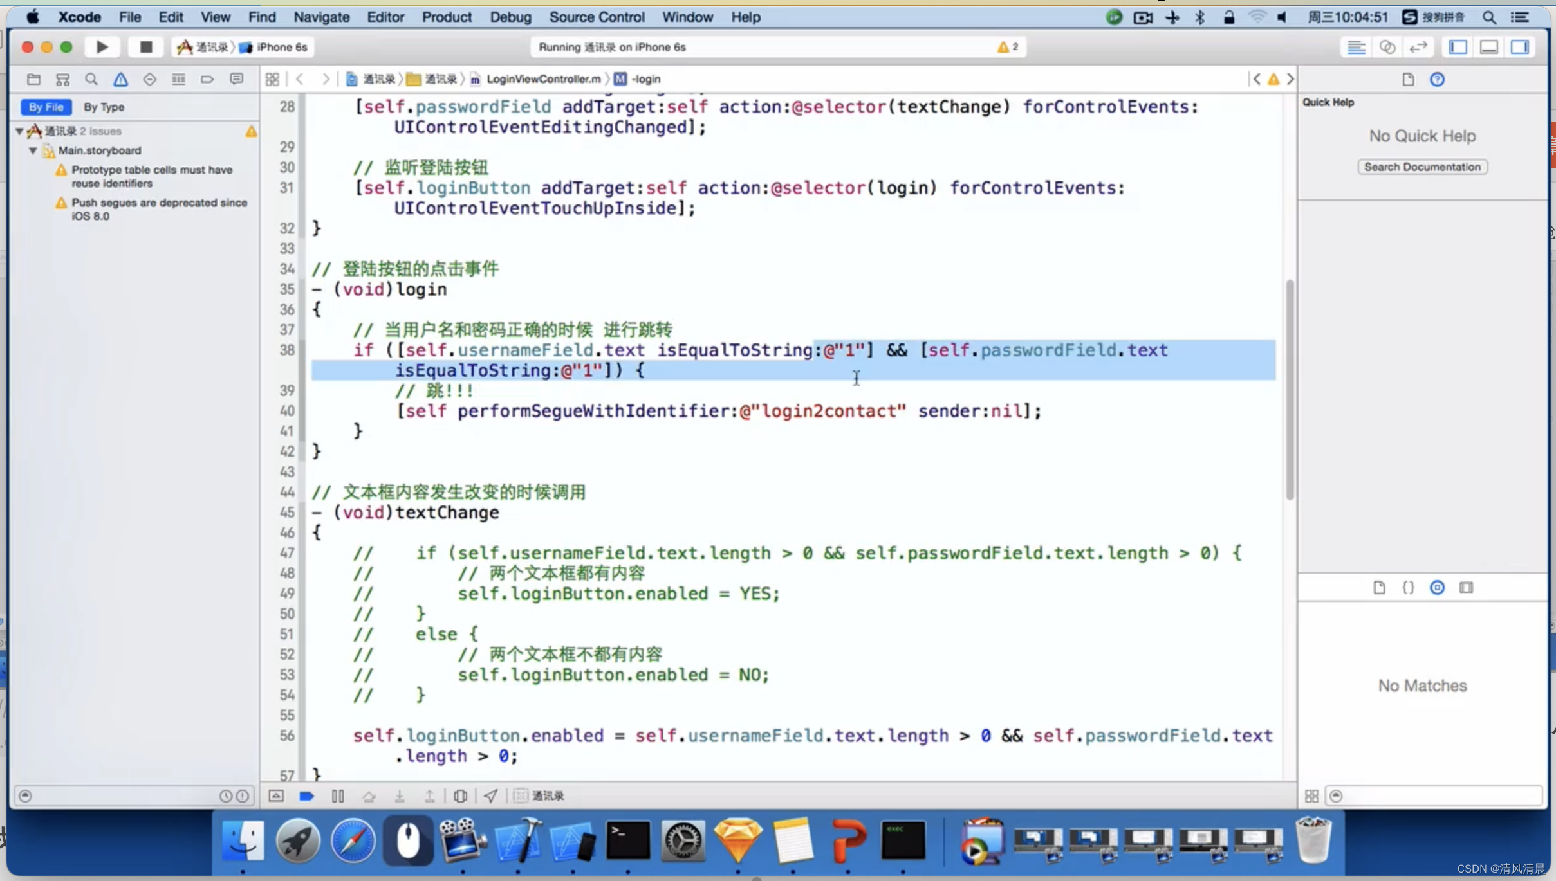Open LoginViewController.m jump bar dropdown
This screenshot has height=881, width=1556.
535,79
